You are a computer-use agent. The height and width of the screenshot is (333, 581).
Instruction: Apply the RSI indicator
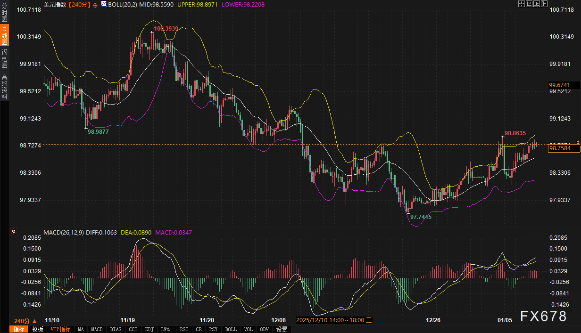(184, 329)
